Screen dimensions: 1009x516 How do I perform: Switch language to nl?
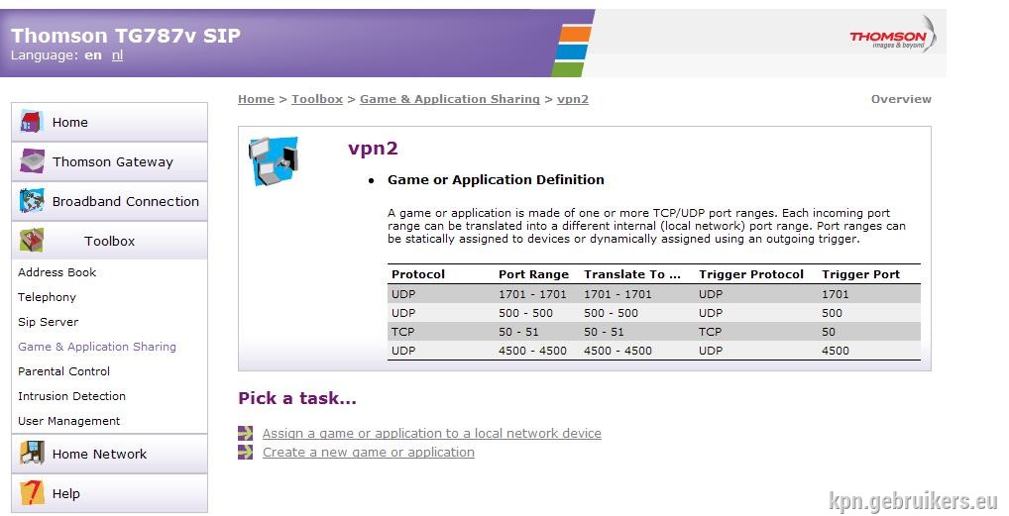117,55
